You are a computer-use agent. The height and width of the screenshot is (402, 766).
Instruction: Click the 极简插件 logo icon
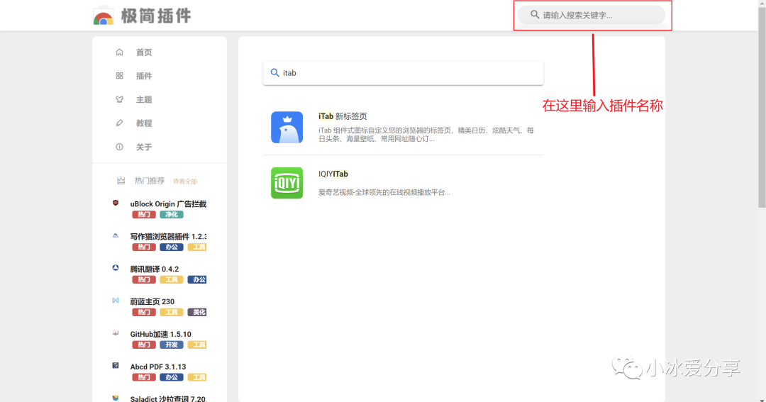coord(103,16)
